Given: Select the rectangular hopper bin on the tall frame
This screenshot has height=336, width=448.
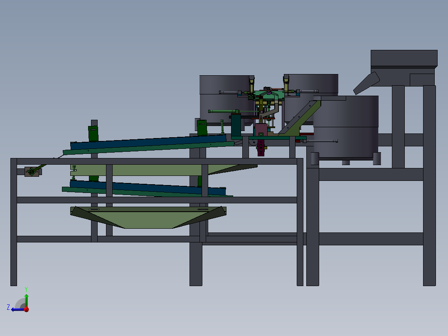Looking at the screenshot, I should (404, 59).
